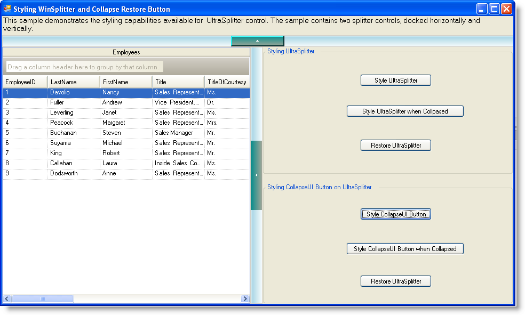This screenshot has height=315, width=525.
Task: Click the application icon in title bar
Action: 7,9
